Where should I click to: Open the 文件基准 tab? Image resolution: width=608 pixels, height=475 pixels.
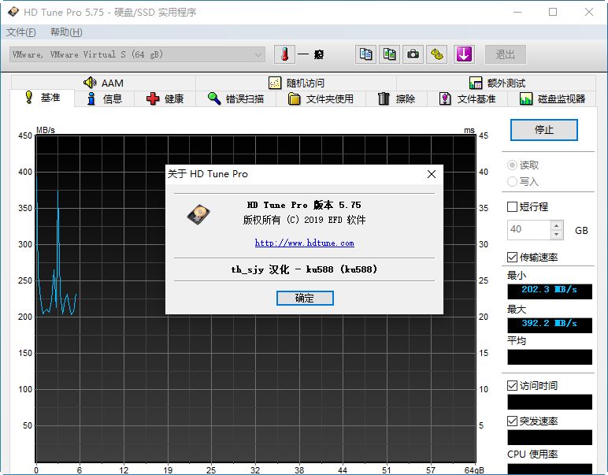467,99
